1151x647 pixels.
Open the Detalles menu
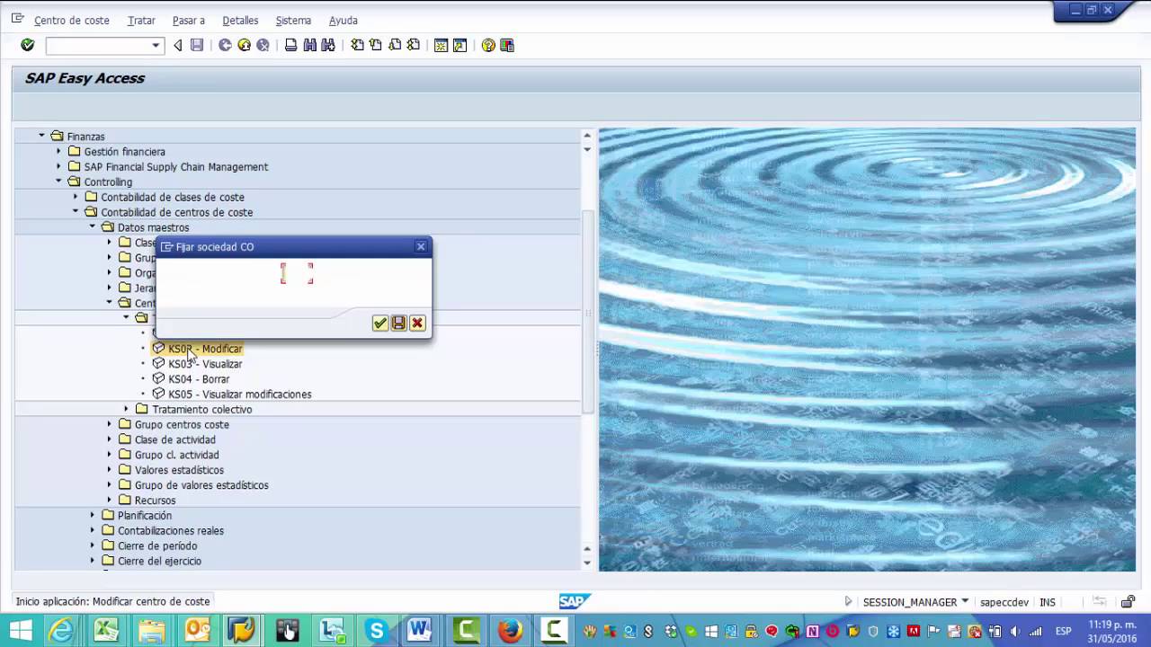(x=240, y=20)
